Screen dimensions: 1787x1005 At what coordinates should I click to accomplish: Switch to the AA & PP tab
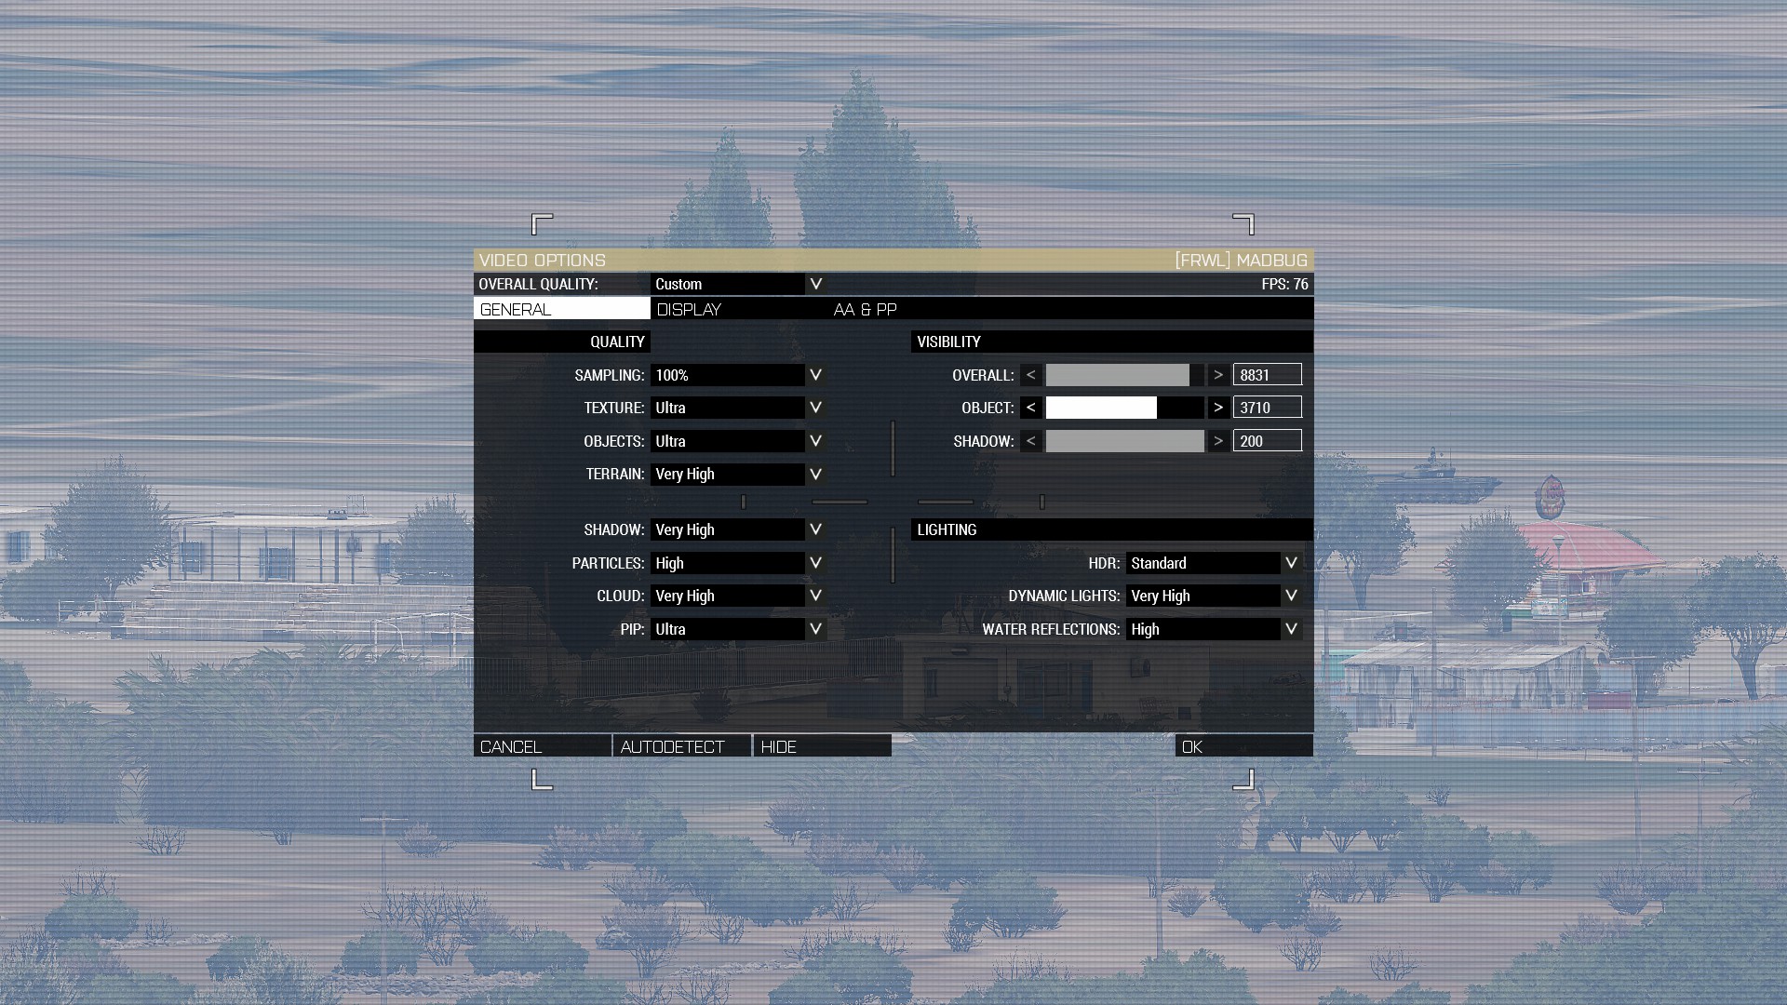[865, 309]
